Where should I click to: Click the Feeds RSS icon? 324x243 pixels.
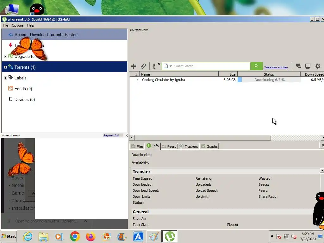[x=10, y=88]
